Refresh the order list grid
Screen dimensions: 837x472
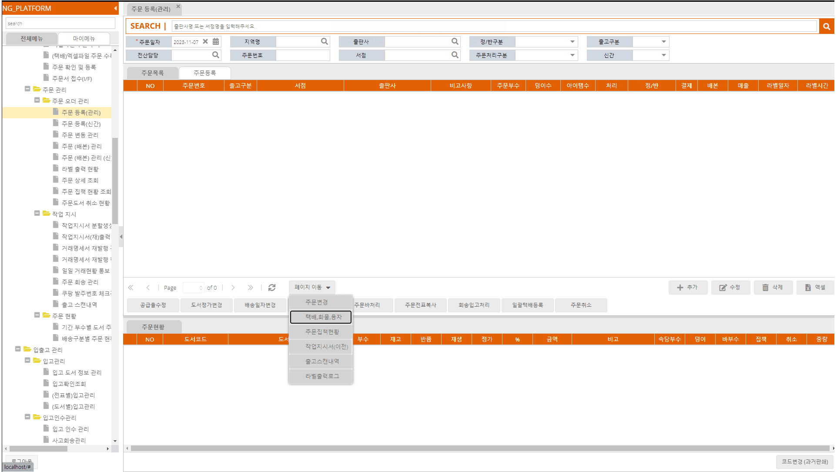point(272,288)
